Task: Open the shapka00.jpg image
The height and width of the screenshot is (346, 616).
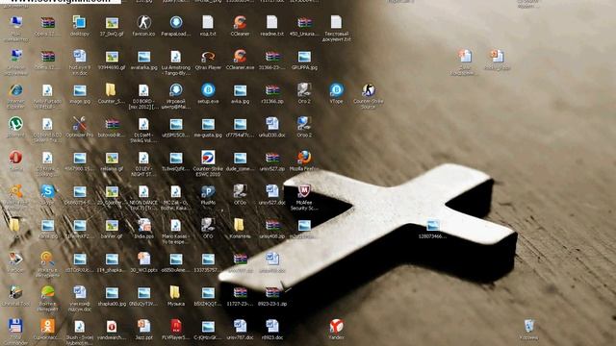Action: coord(112,292)
